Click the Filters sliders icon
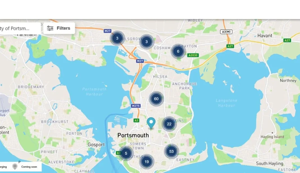 [x=50, y=28]
